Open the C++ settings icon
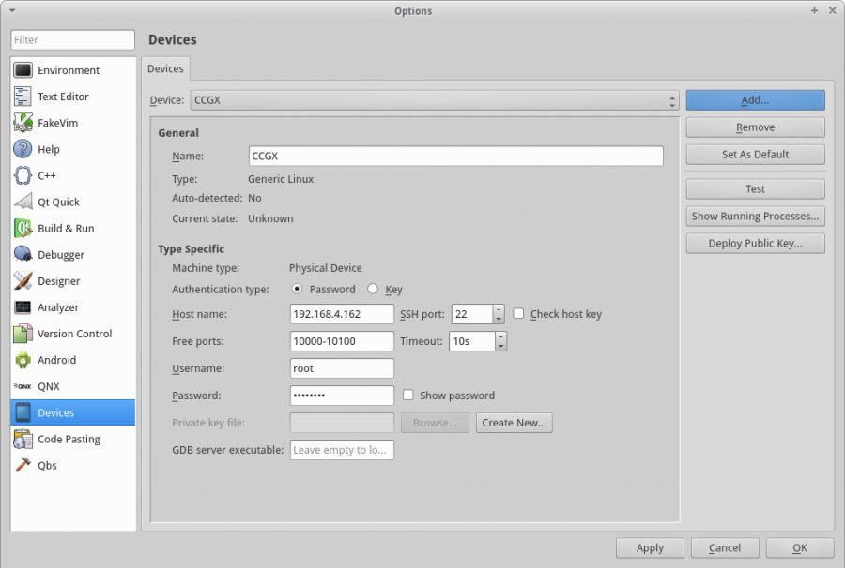 23,175
